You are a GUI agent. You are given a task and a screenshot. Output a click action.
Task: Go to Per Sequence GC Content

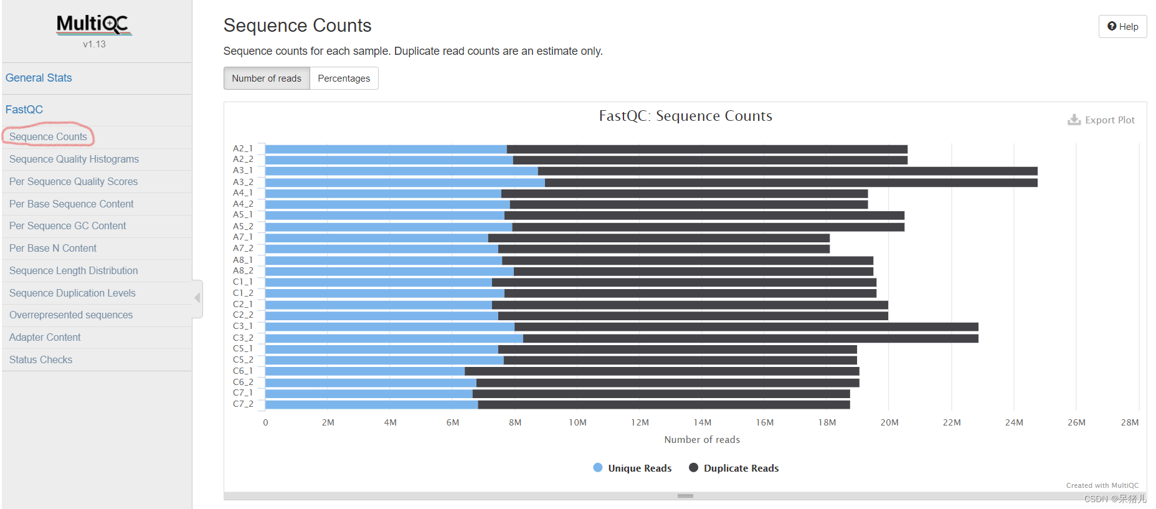(x=67, y=226)
